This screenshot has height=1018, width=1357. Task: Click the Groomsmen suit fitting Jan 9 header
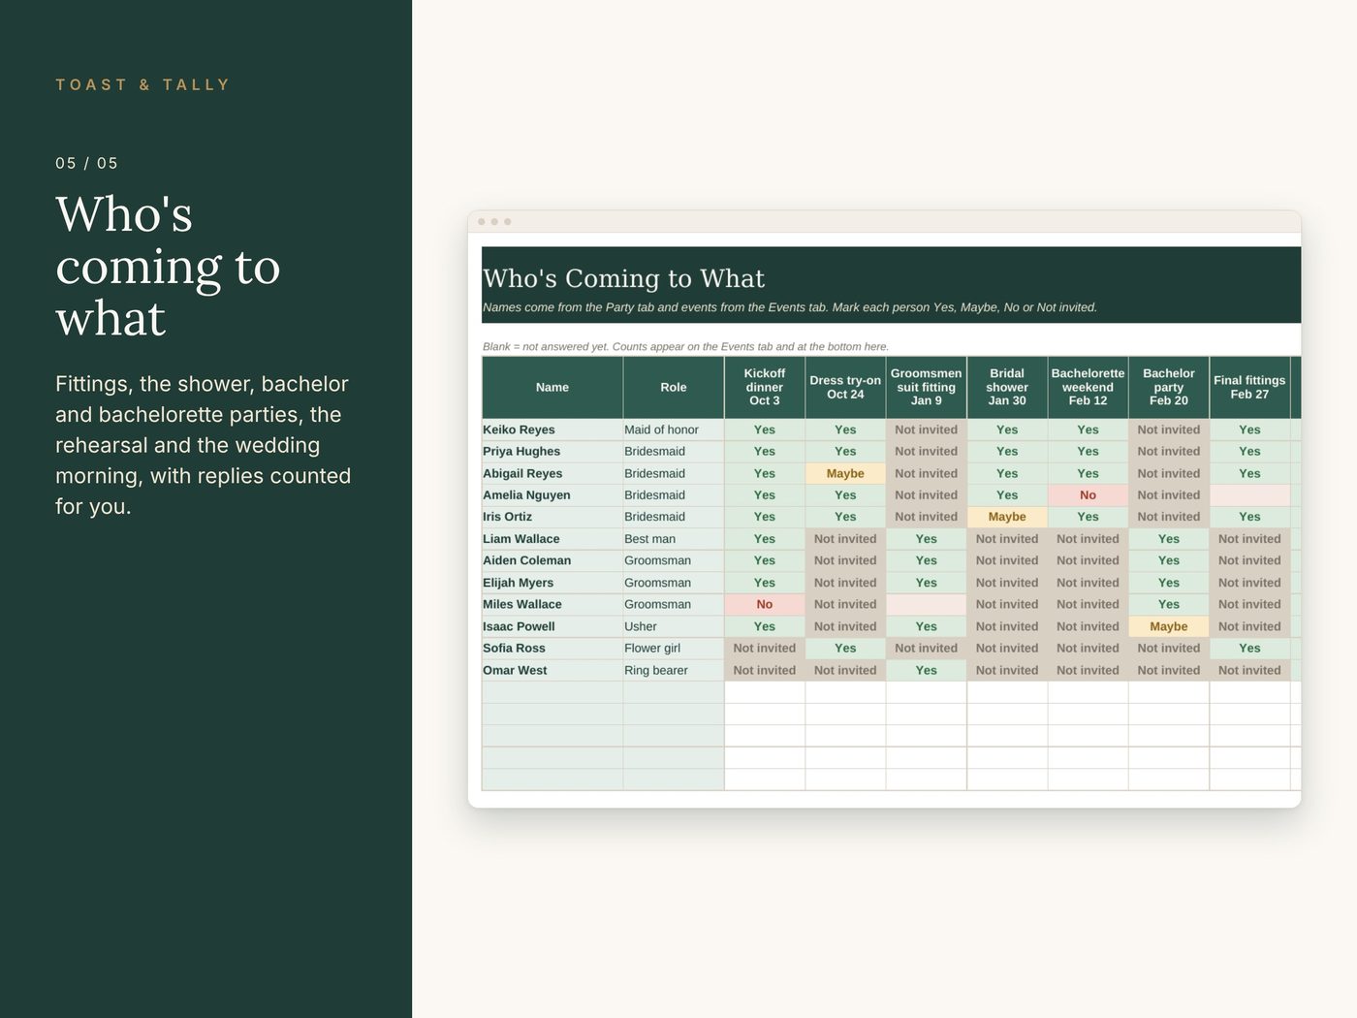[x=927, y=388]
